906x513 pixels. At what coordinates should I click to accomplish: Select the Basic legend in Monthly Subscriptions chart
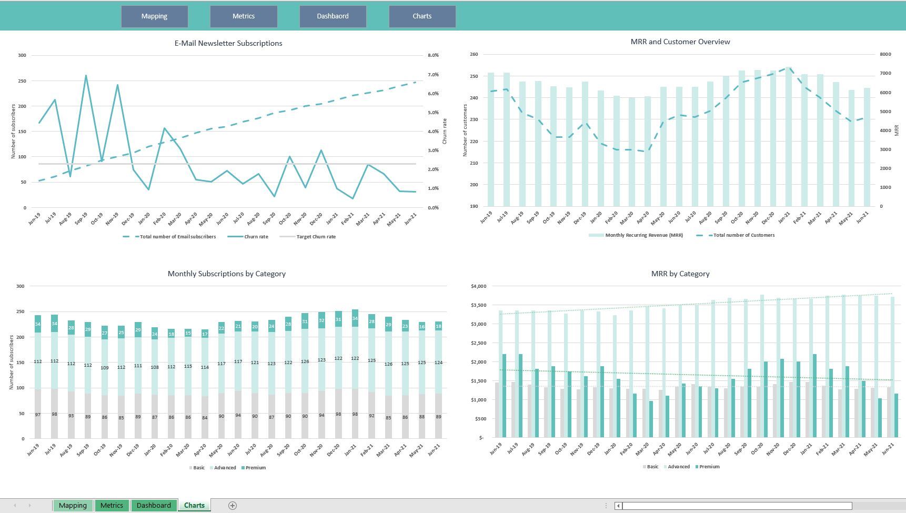[x=197, y=467]
